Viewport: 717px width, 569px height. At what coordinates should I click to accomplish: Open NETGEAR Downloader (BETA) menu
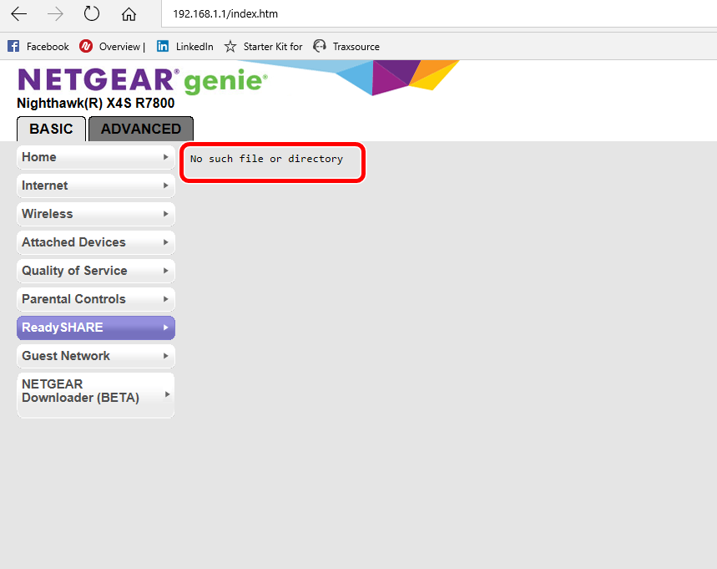click(x=96, y=395)
